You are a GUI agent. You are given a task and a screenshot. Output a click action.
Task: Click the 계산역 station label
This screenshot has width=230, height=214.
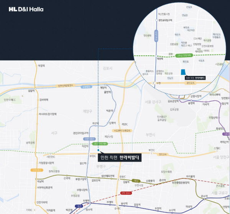95,123
